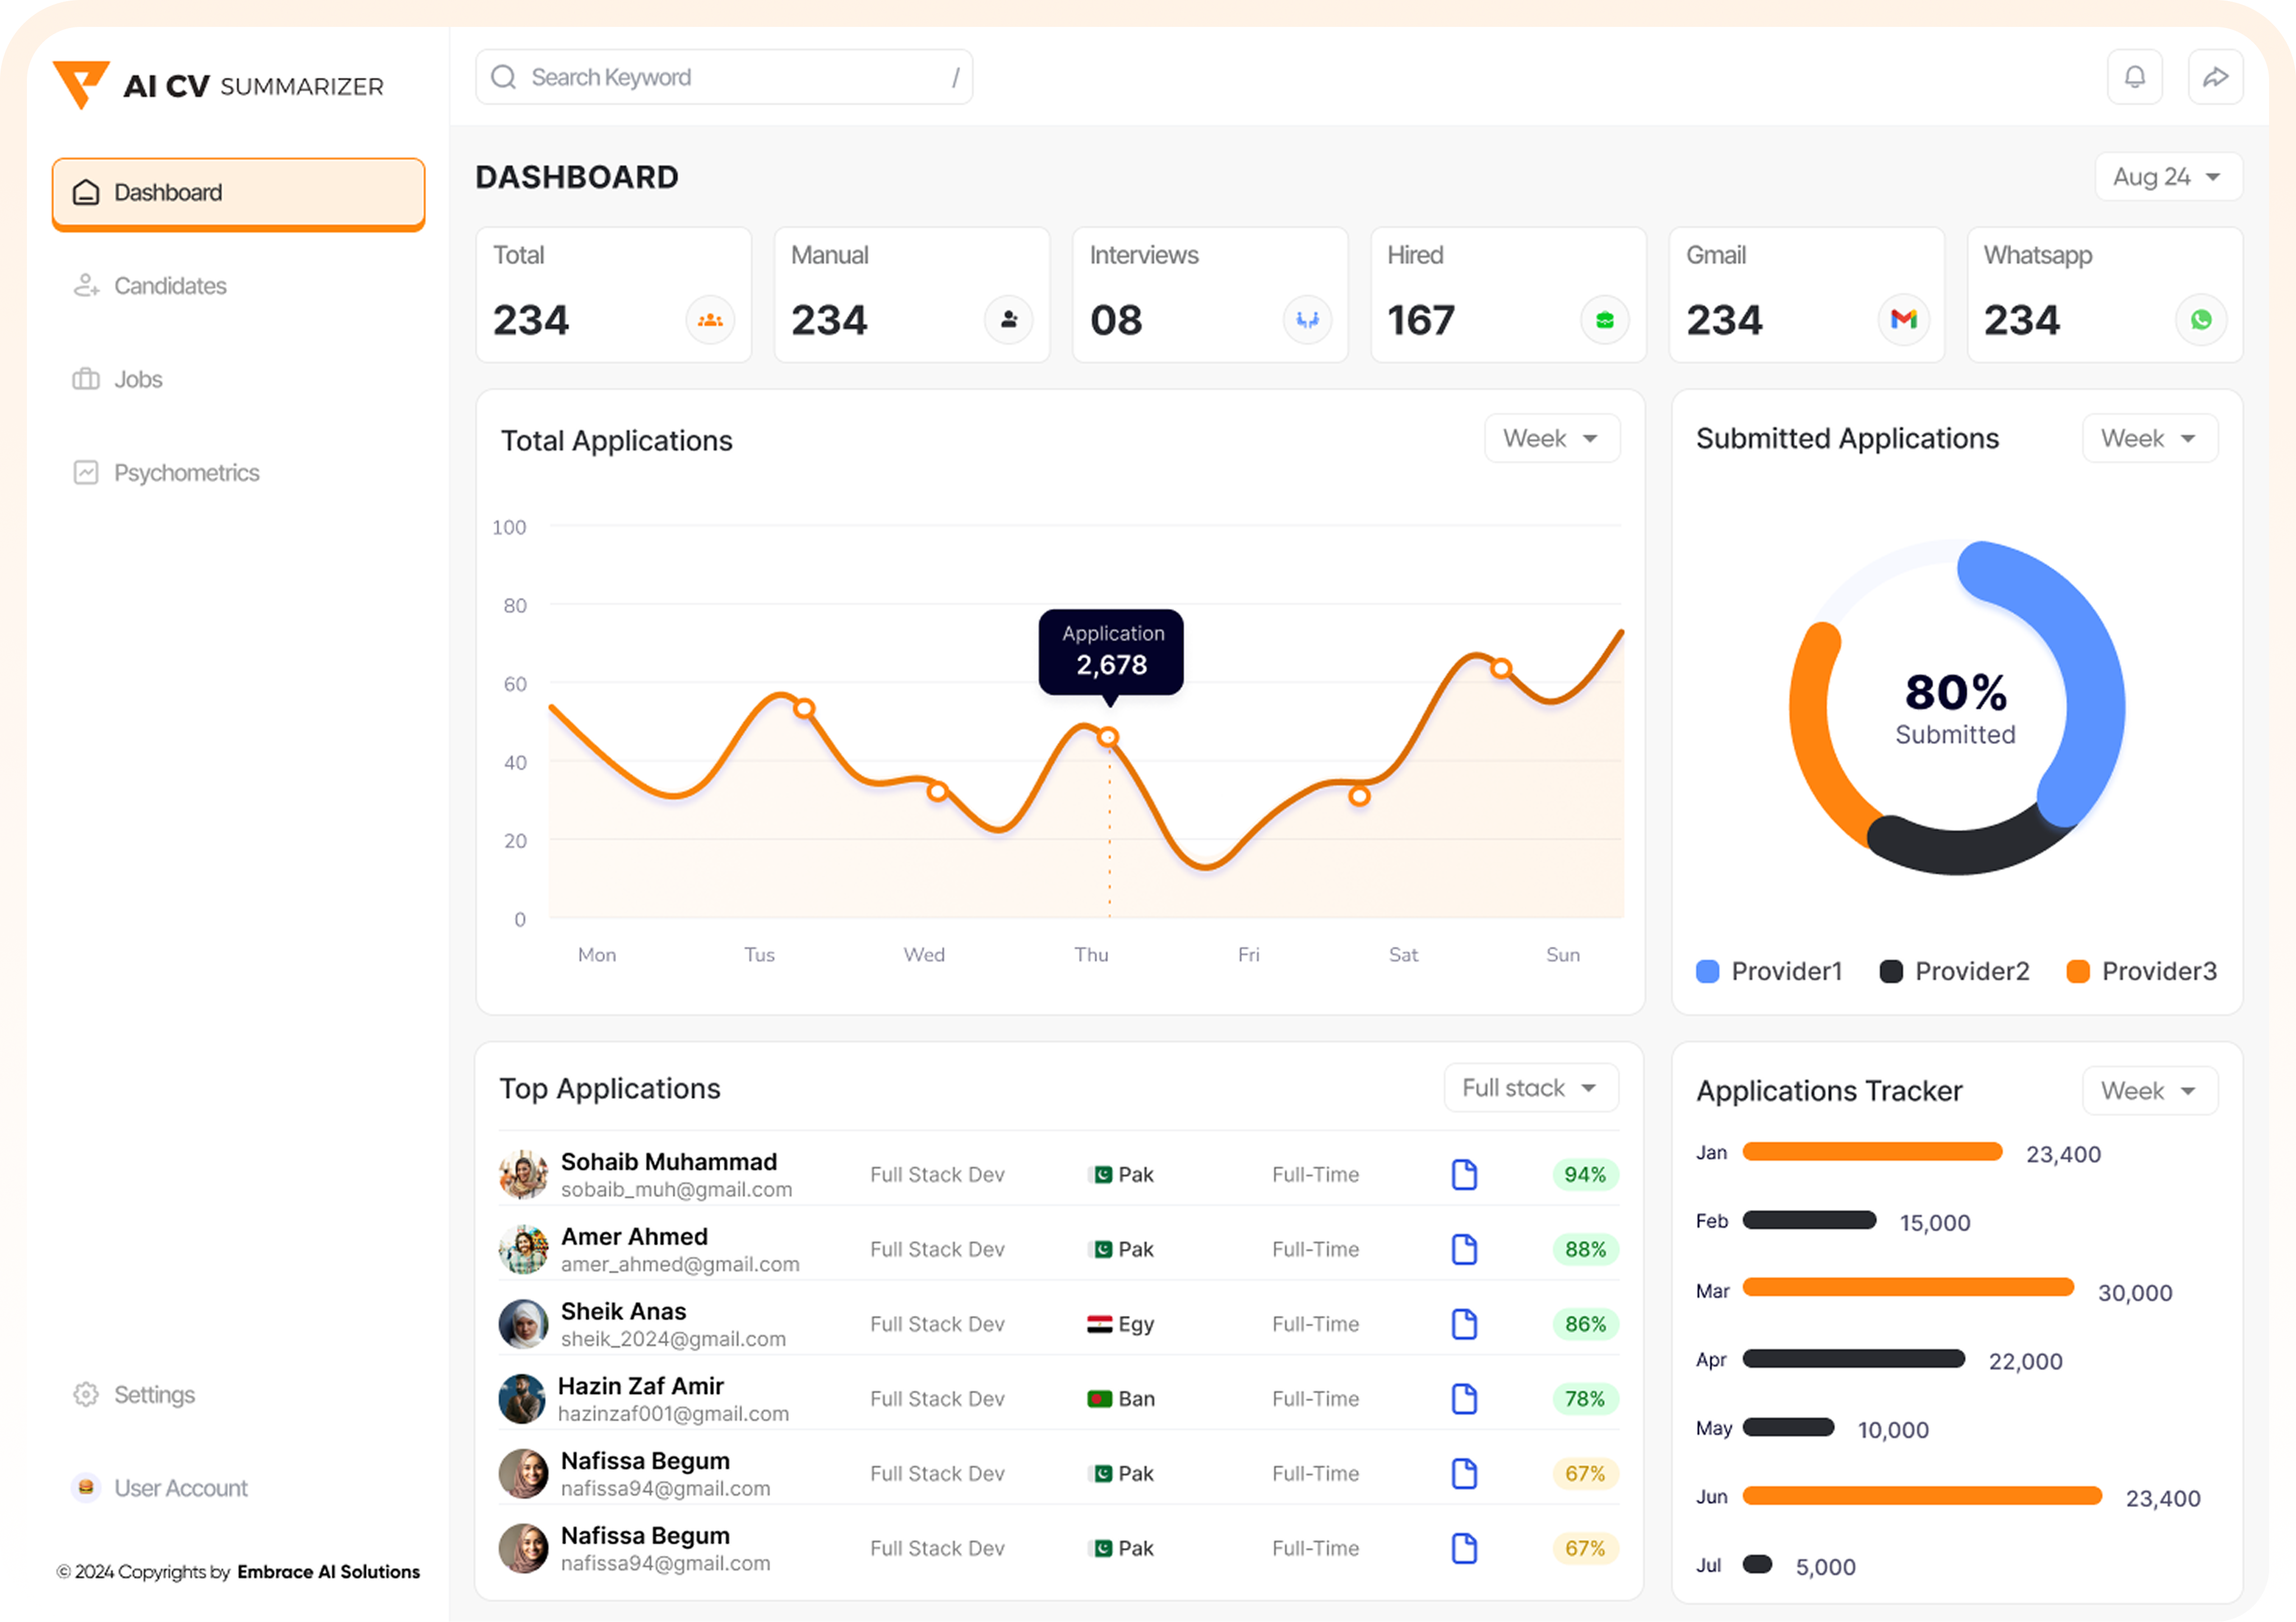Switch to the Candidates section
The height and width of the screenshot is (1622, 2296).
170,286
